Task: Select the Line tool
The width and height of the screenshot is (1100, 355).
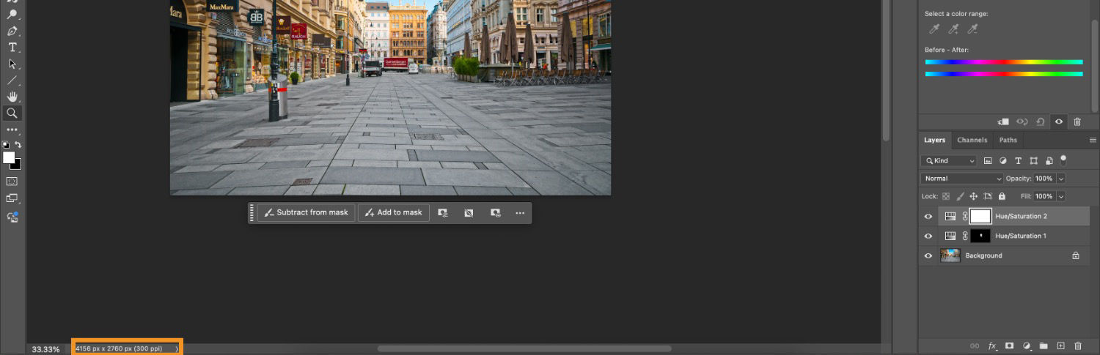Action: [12, 81]
